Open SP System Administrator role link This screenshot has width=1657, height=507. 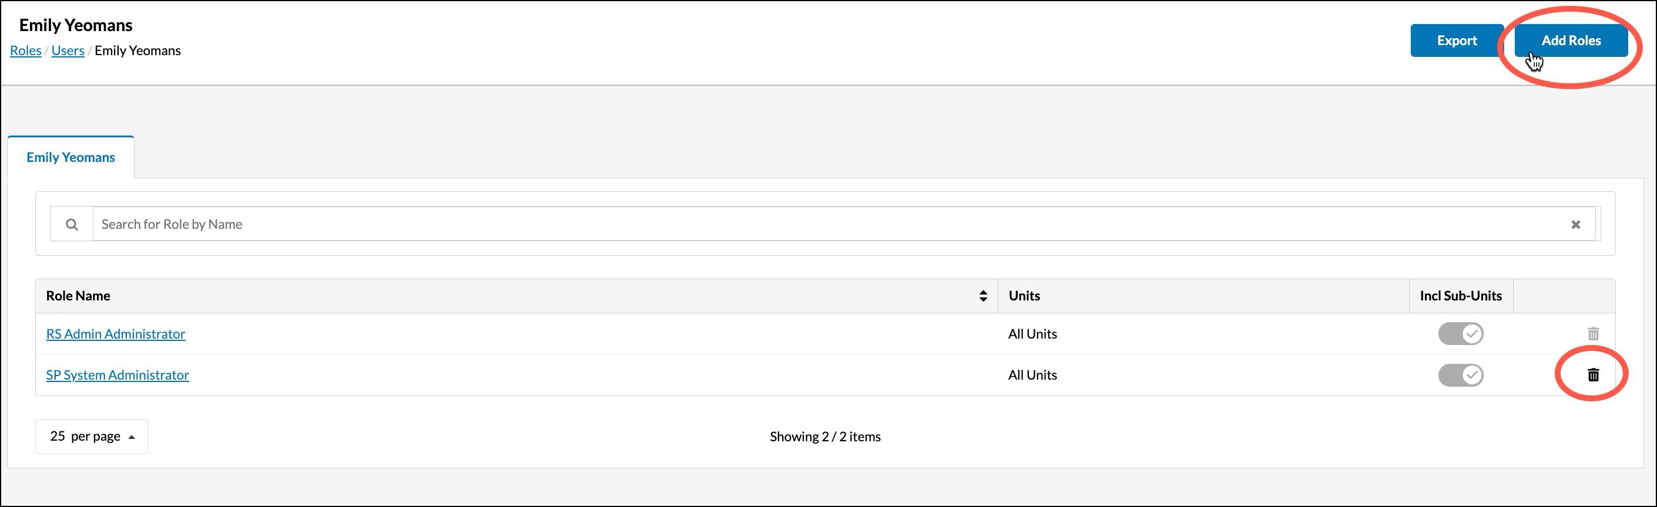click(x=118, y=374)
